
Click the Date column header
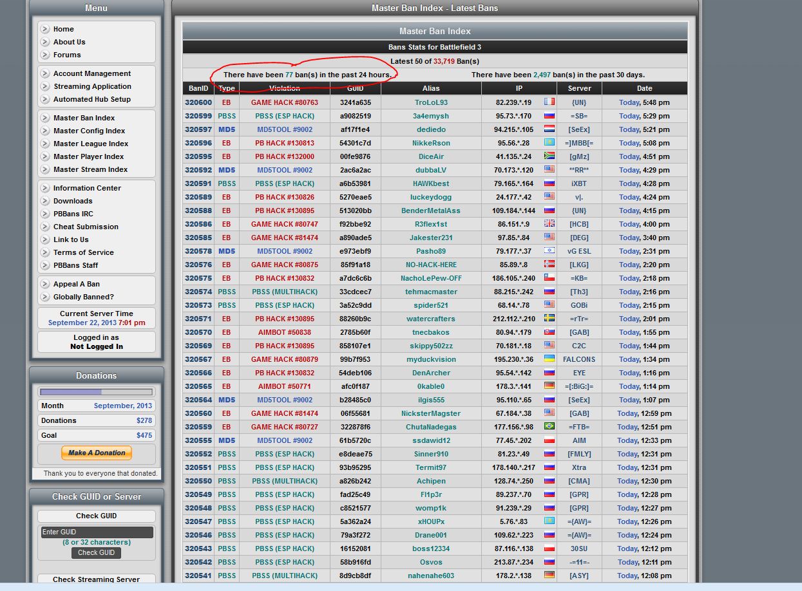[x=644, y=88]
